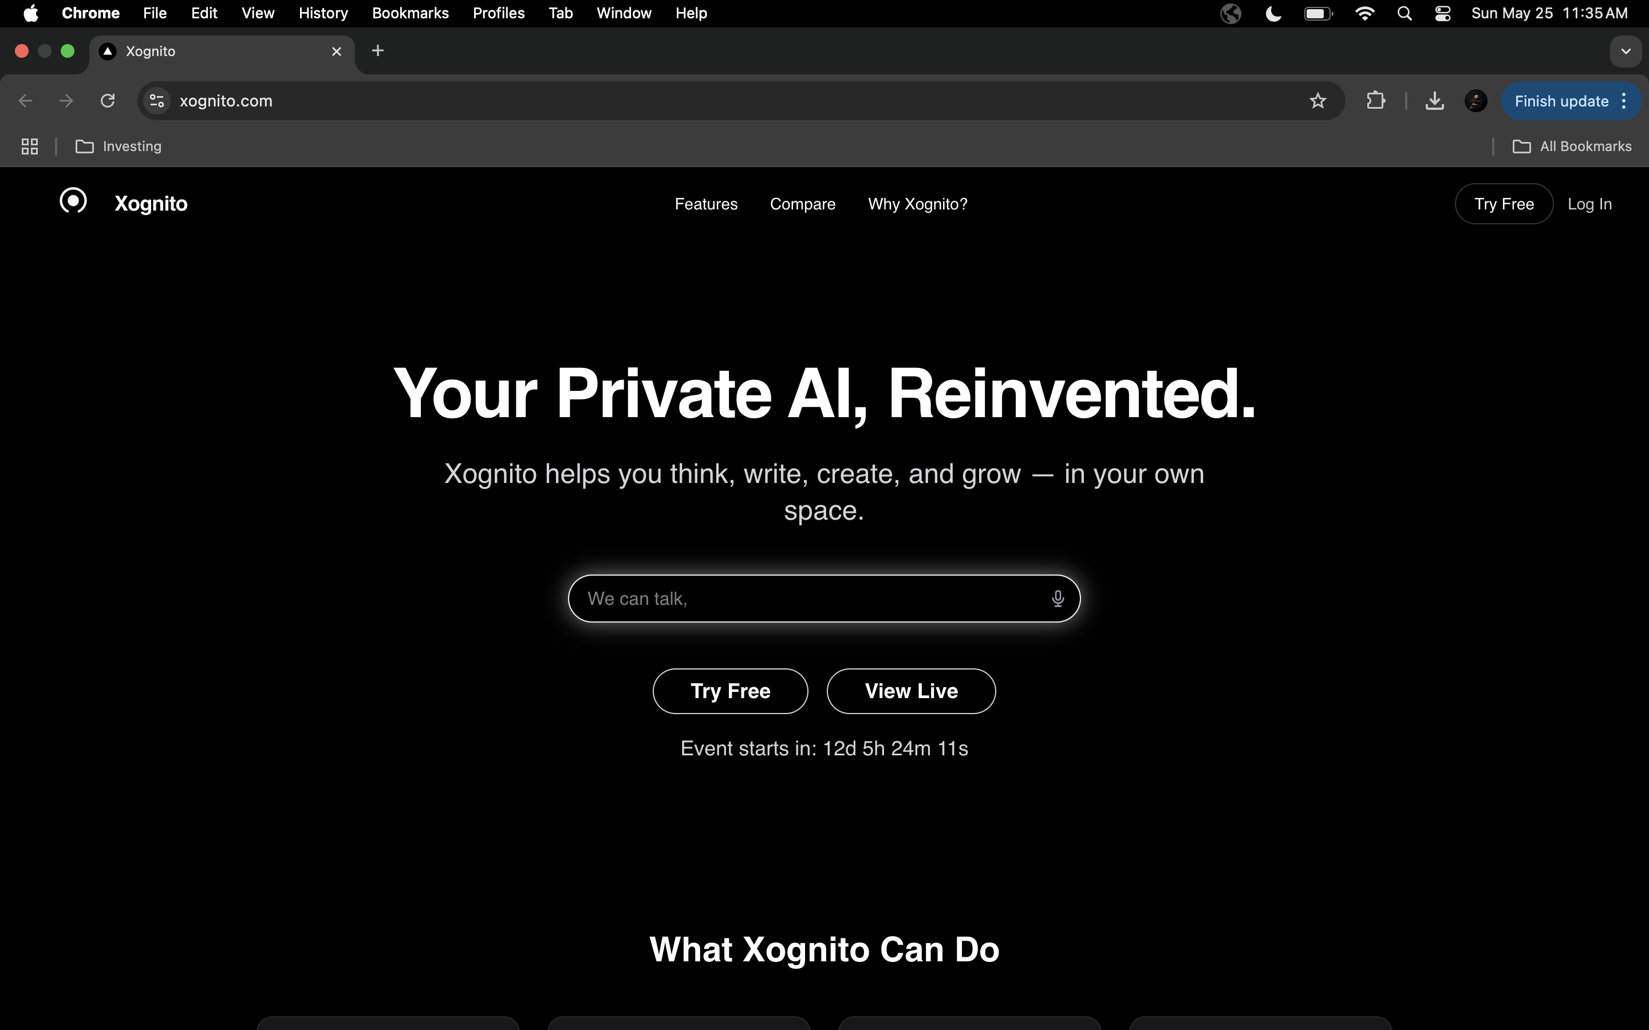Open a new tab with plus button

(x=377, y=50)
